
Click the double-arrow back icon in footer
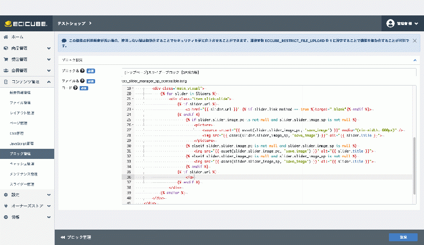[x=63, y=237]
